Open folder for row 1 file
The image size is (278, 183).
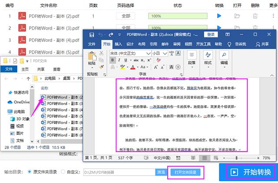click(237, 16)
